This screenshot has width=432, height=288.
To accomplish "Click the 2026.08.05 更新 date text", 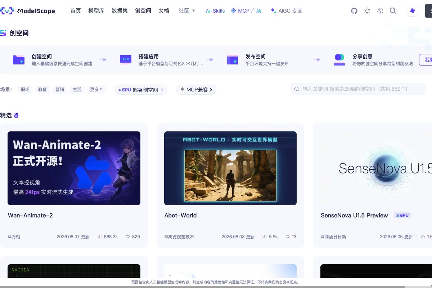I will coord(396,237).
